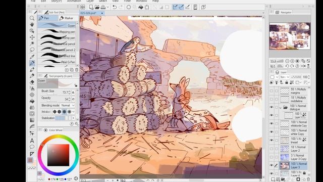Toggle visibility of lineart layer
The width and height of the screenshot is (323, 182).
pyautogui.click(x=272, y=140)
